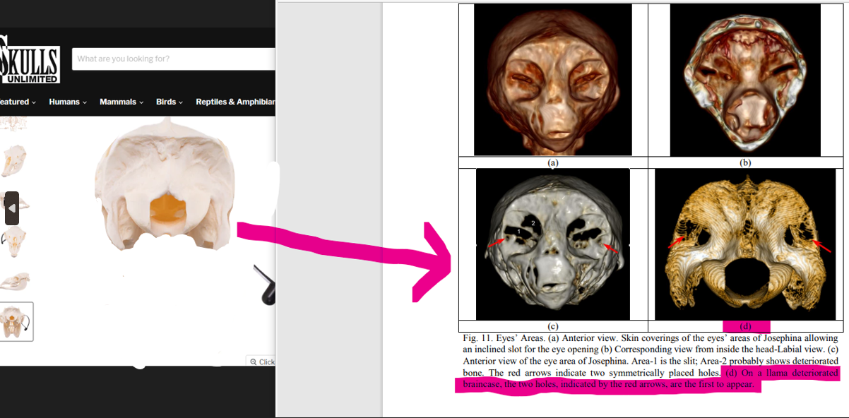Click the search field 'What are you looking for?'
The width and height of the screenshot is (849, 418).
(x=173, y=59)
